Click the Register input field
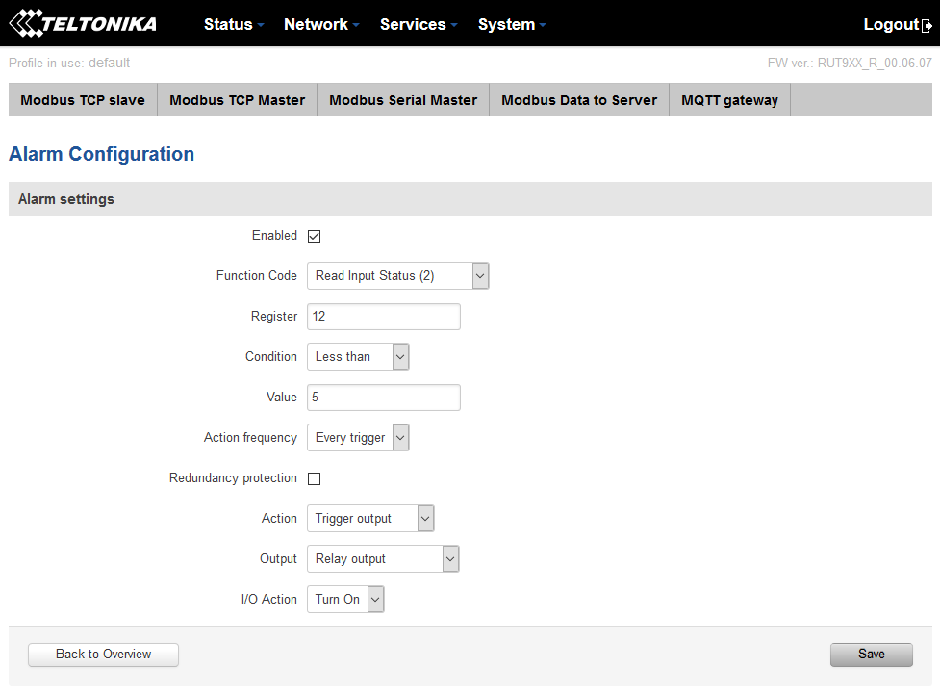The height and width of the screenshot is (694, 940). (383, 317)
